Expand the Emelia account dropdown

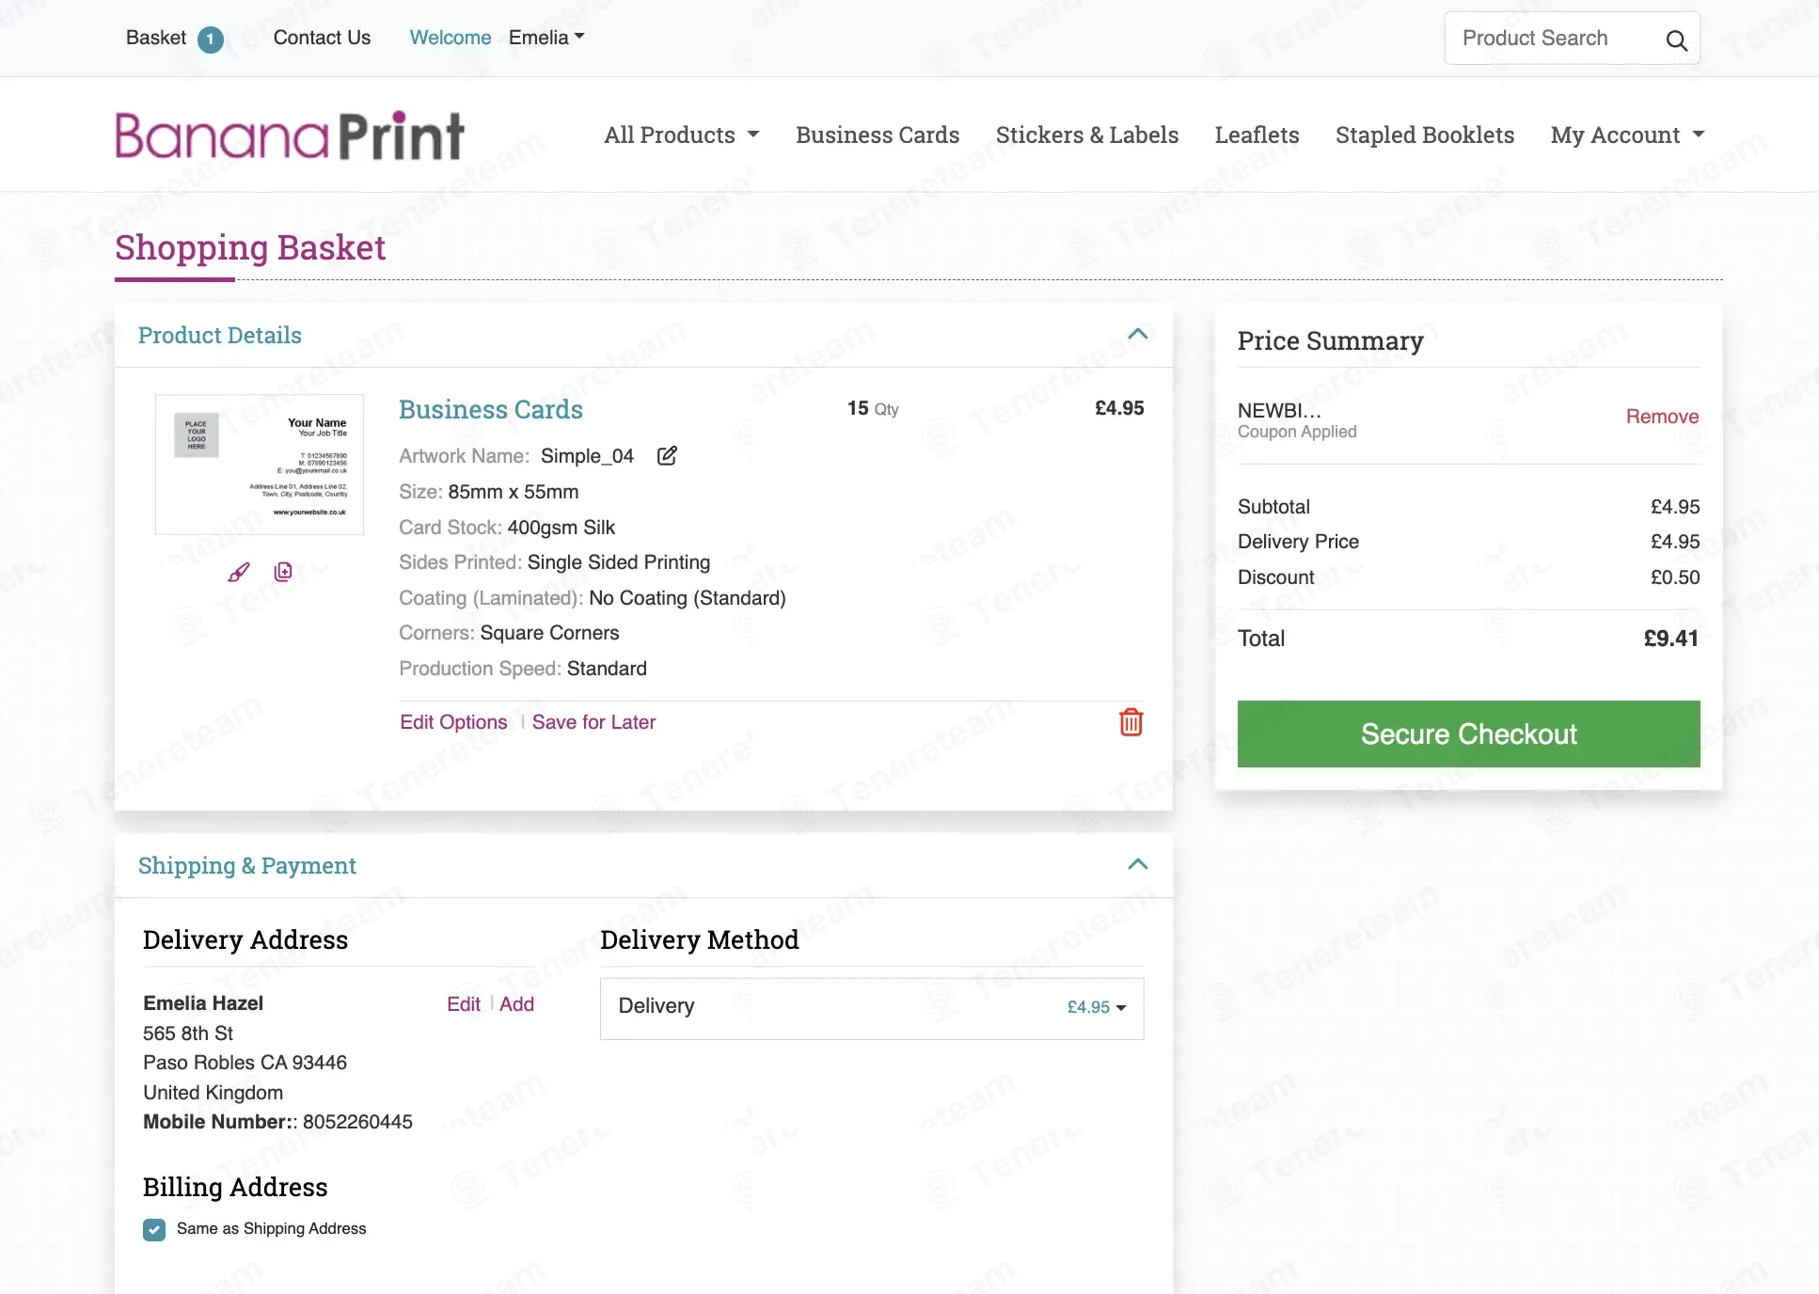[546, 38]
